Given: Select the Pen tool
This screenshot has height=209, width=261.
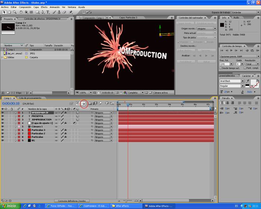Looking at the screenshot, I should [x=43, y=12].
